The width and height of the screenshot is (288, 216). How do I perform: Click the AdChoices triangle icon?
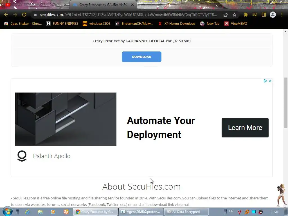[265, 81]
